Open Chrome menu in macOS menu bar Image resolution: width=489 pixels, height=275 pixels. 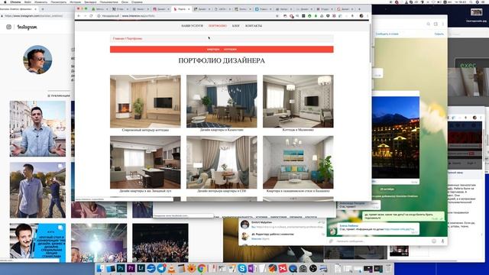coord(15,2)
